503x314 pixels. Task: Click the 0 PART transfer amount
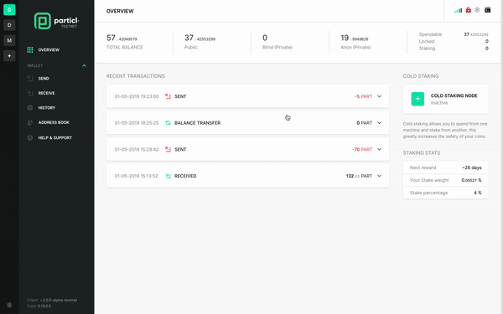[365, 123]
